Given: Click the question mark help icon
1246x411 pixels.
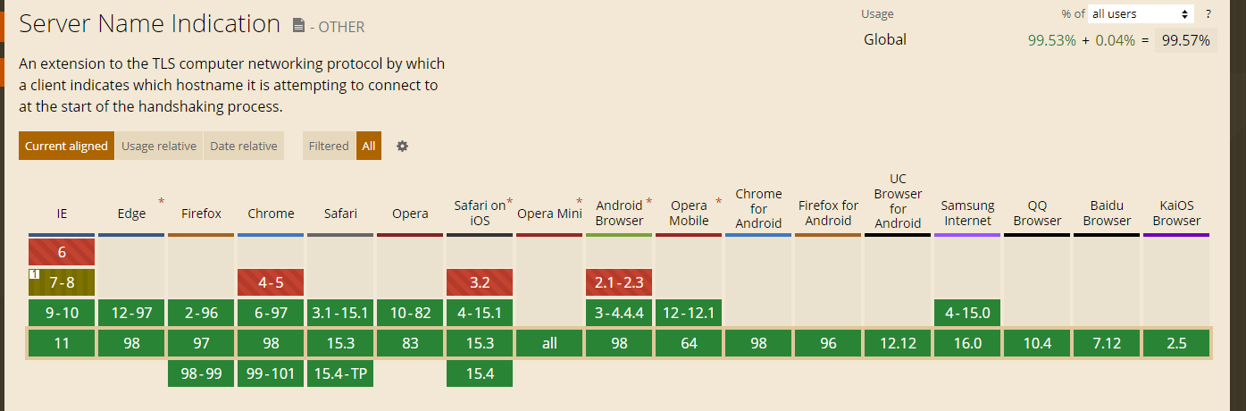Looking at the screenshot, I should pos(1208,14).
